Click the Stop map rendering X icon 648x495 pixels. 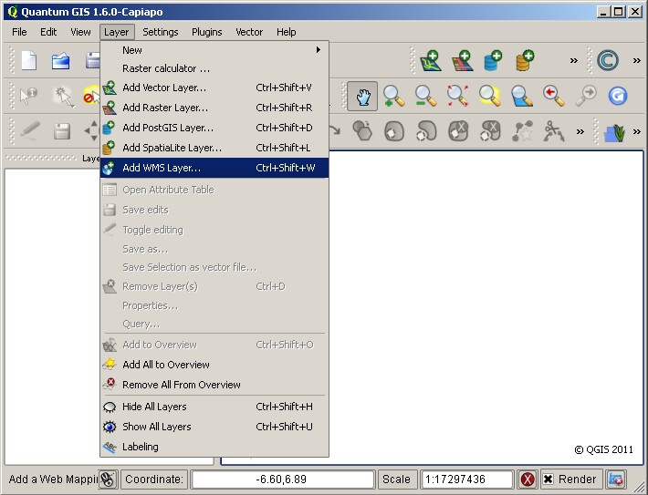tap(528, 480)
